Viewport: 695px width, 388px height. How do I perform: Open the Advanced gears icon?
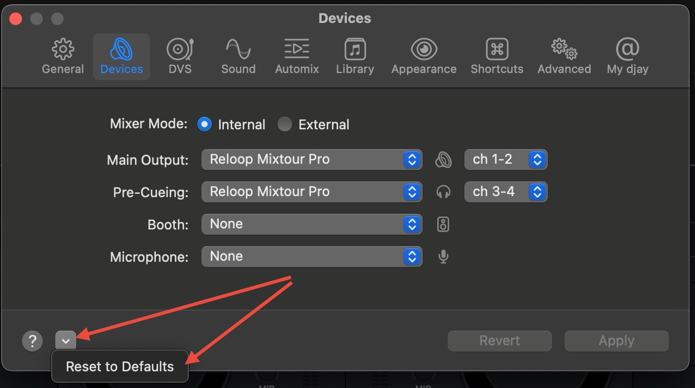(565, 50)
